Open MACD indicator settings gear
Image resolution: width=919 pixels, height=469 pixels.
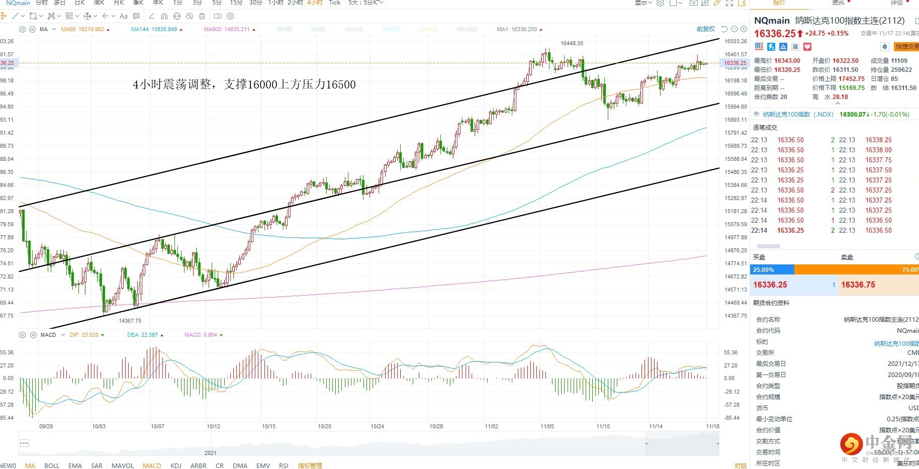point(22,335)
